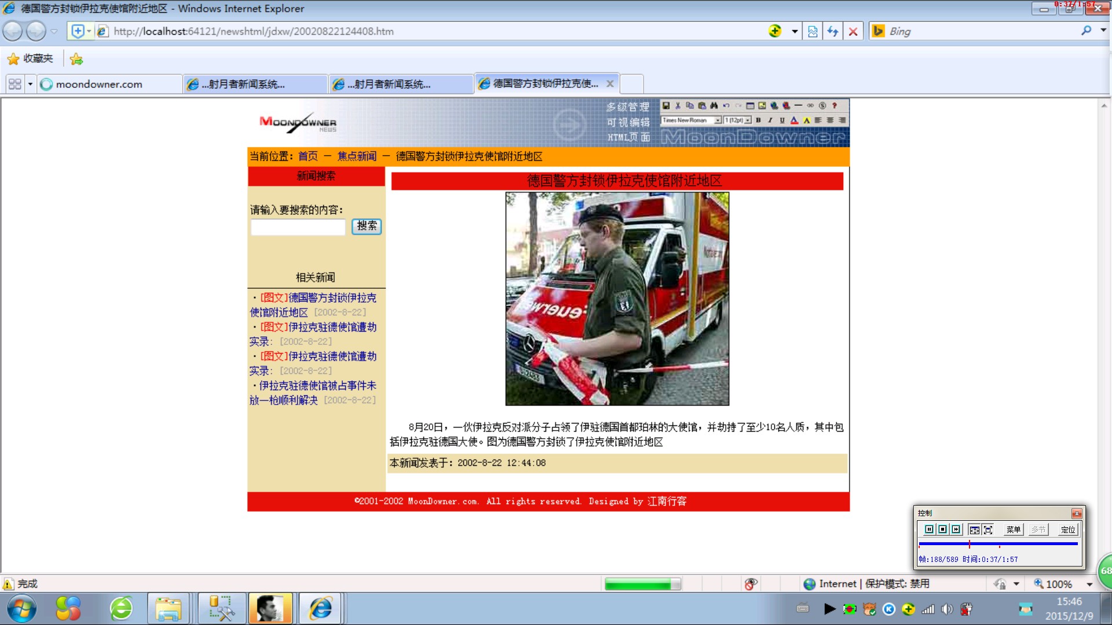Click the IE Forward arrow button
1112x625 pixels.
pos(36,31)
